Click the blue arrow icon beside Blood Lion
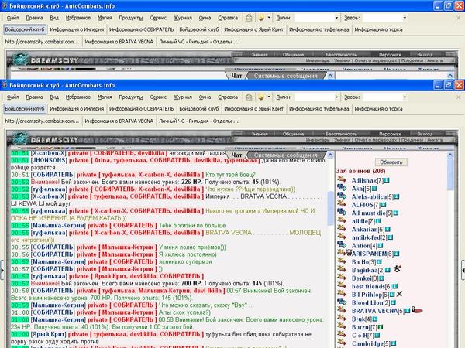 (x=342, y=302)
